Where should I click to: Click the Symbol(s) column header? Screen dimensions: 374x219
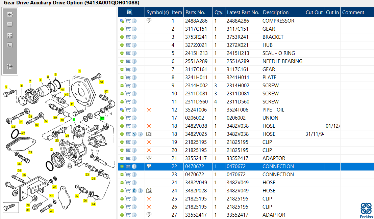coord(158,12)
